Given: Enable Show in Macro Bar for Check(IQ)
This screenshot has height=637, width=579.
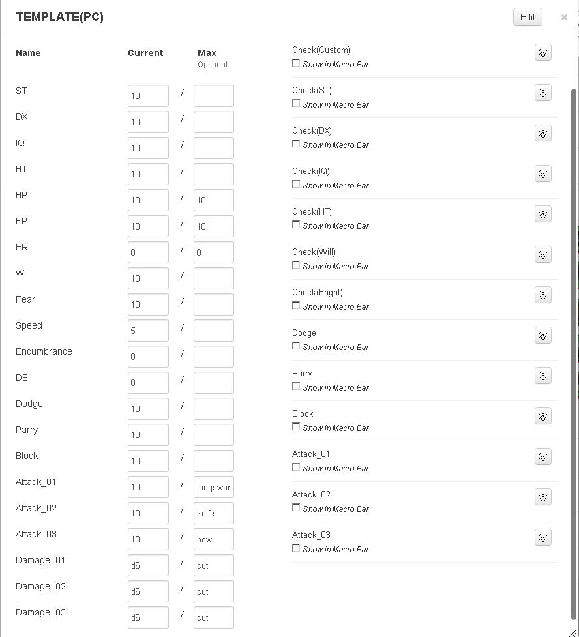Looking at the screenshot, I should (297, 185).
